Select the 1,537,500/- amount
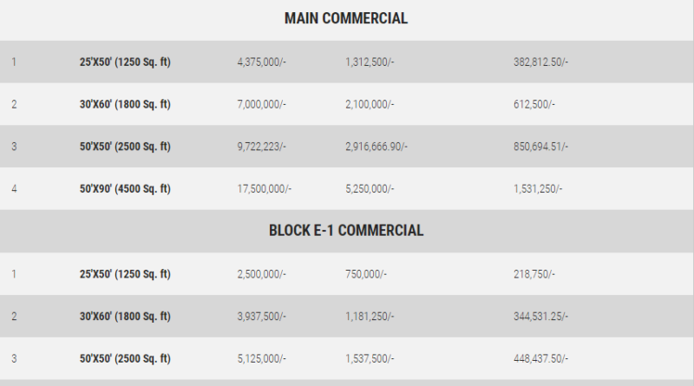The width and height of the screenshot is (694, 386). point(369,358)
